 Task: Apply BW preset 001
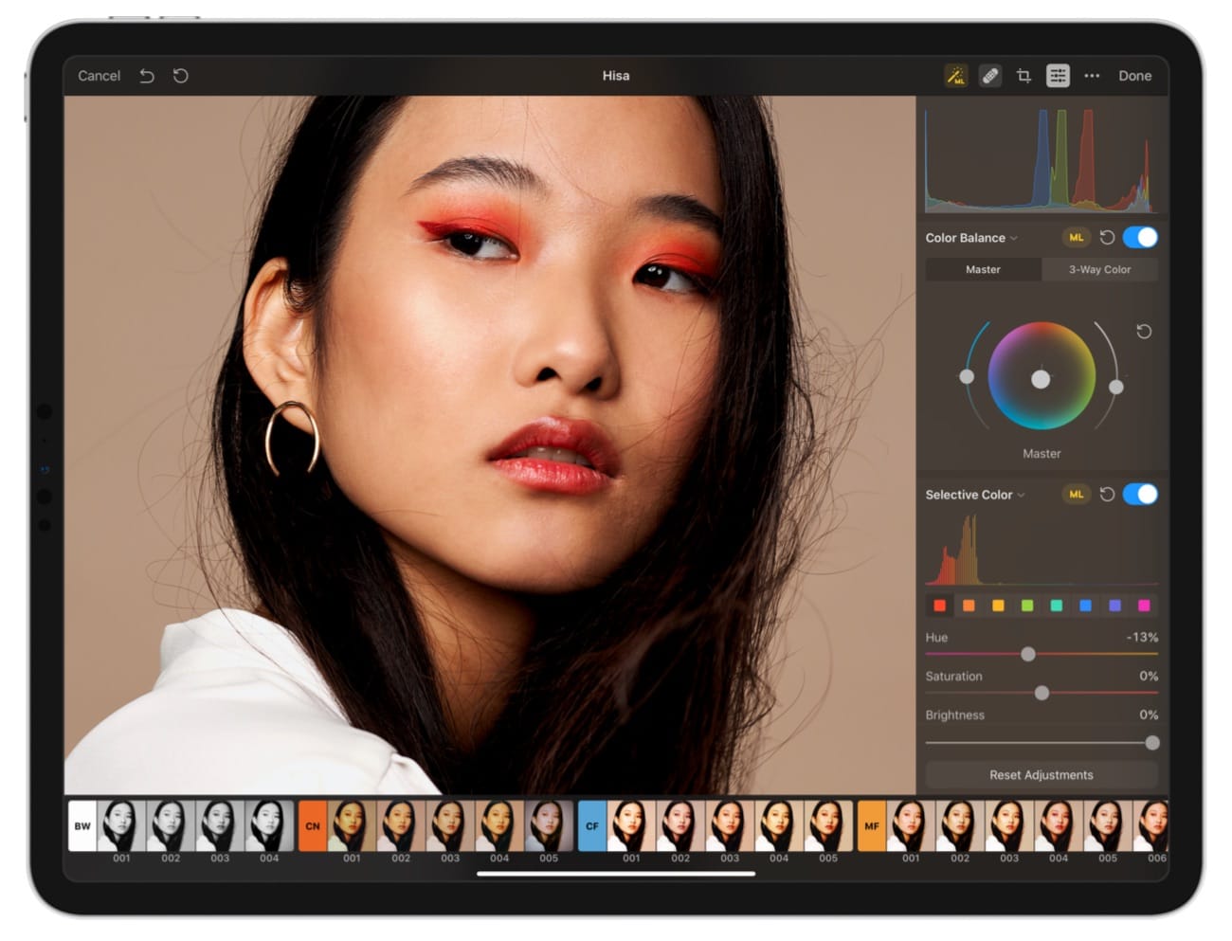pos(121,826)
